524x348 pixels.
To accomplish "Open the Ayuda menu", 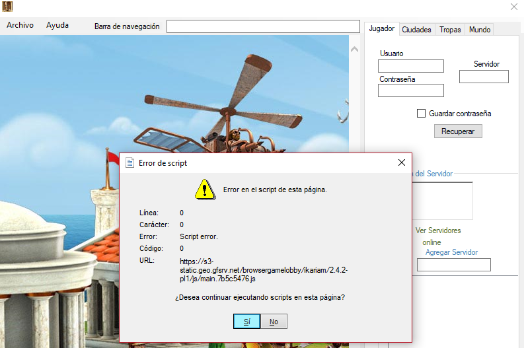I will pos(57,25).
